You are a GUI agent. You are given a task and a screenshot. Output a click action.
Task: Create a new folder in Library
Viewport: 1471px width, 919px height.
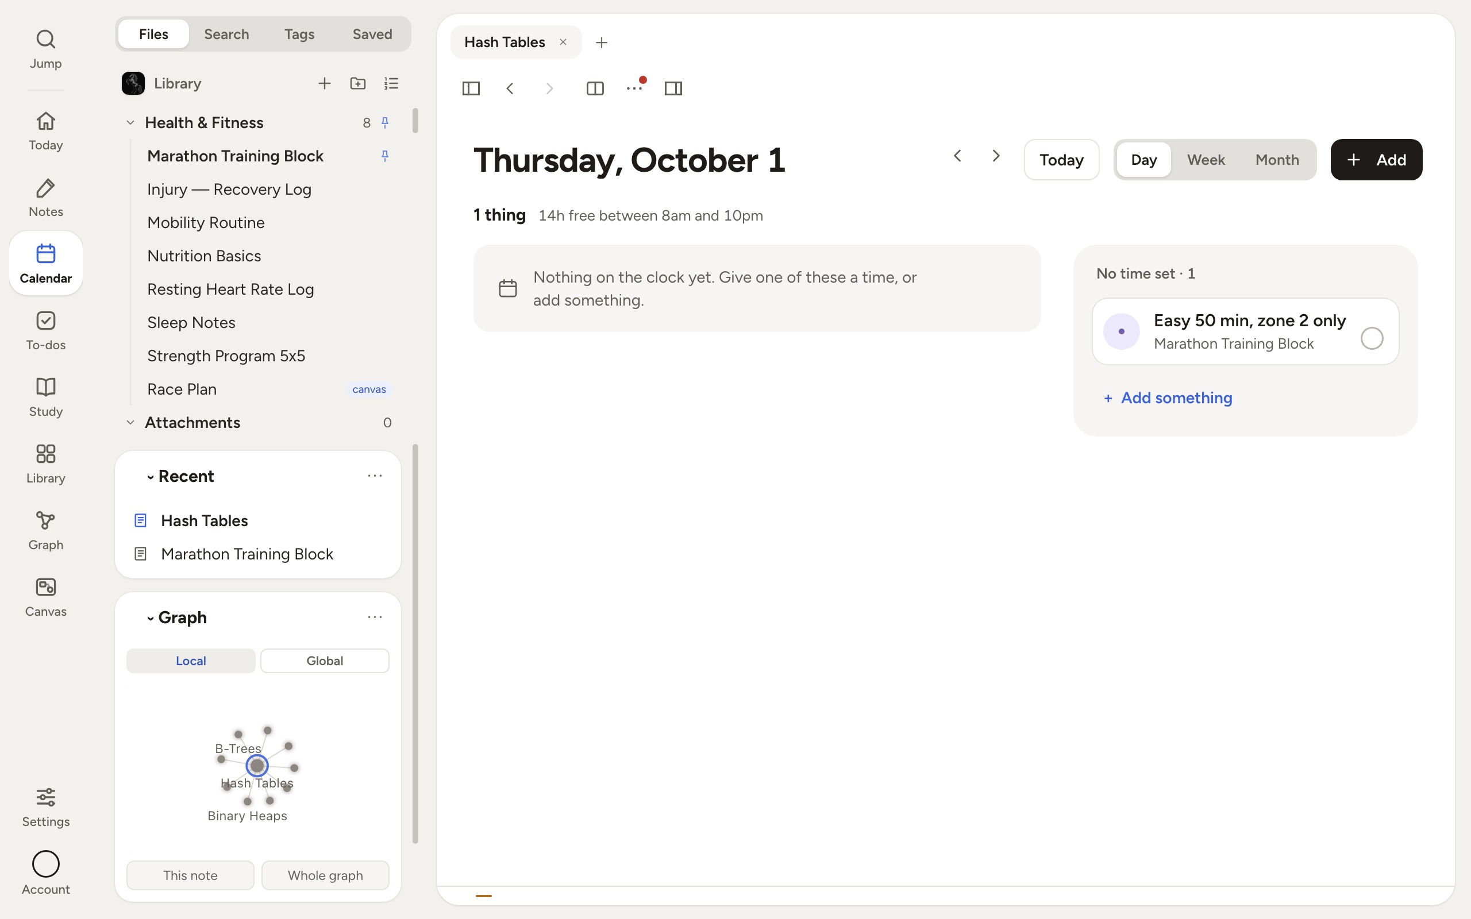[358, 83]
